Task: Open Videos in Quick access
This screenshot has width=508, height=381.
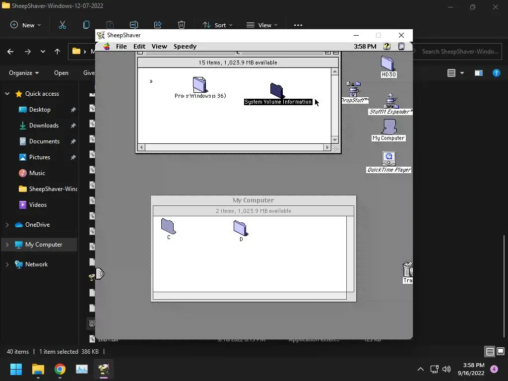Action: [38, 205]
